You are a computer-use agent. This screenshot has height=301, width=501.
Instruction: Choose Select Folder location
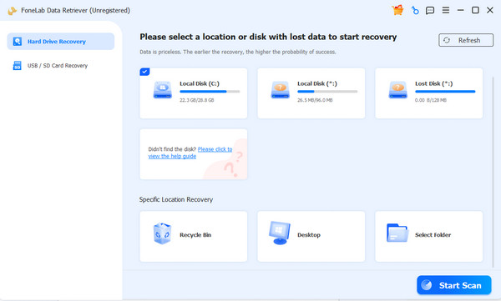point(429,237)
